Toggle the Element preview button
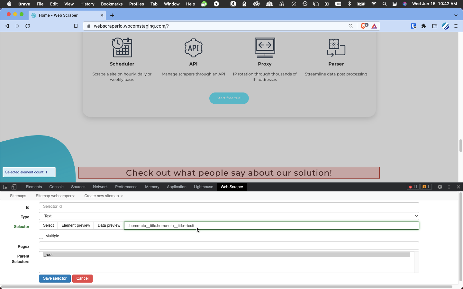Viewport: 463px width, 289px height. pos(76,225)
